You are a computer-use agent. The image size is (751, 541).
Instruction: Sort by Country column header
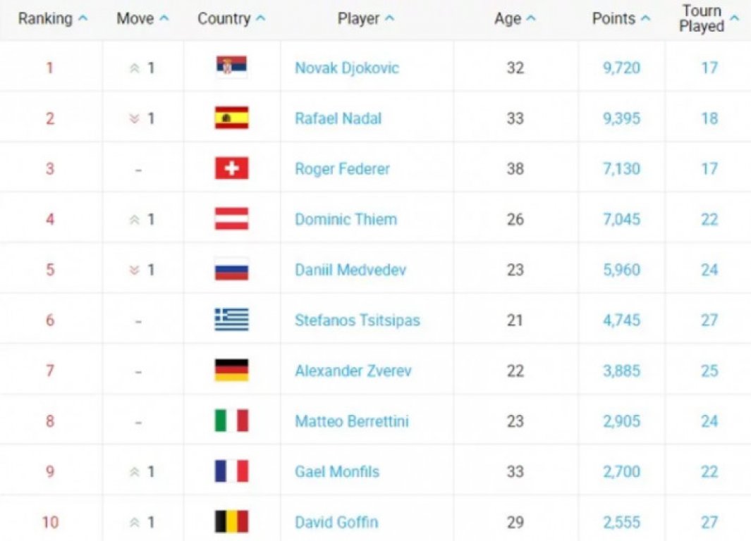click(231, 18)
